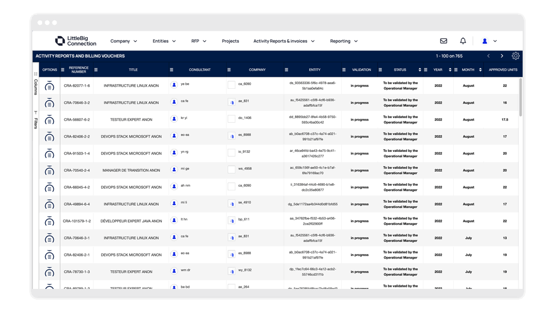The height and width of the screenshot is (312, 555).
Task: Open options icon for CRA-49894-6-4
Action: coord(49,205)
